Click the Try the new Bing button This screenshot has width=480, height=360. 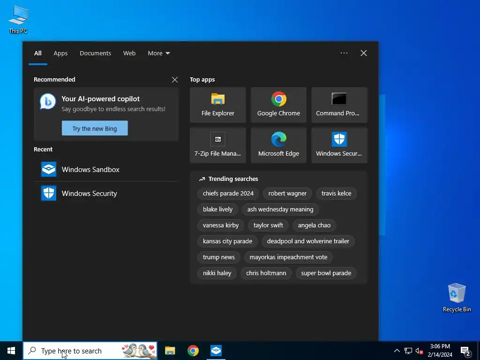coord(95,128)
